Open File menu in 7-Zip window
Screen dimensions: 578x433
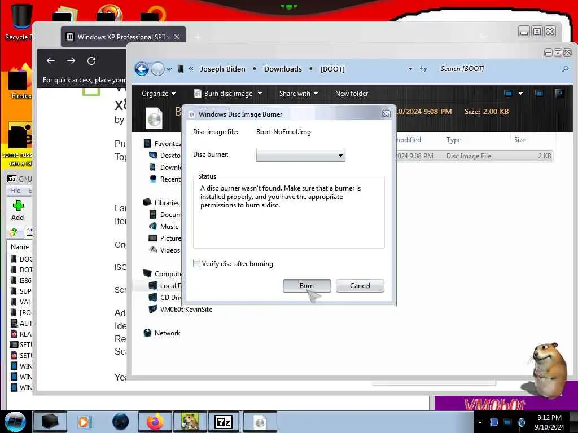pyautogui.click(x=15, y=191)
